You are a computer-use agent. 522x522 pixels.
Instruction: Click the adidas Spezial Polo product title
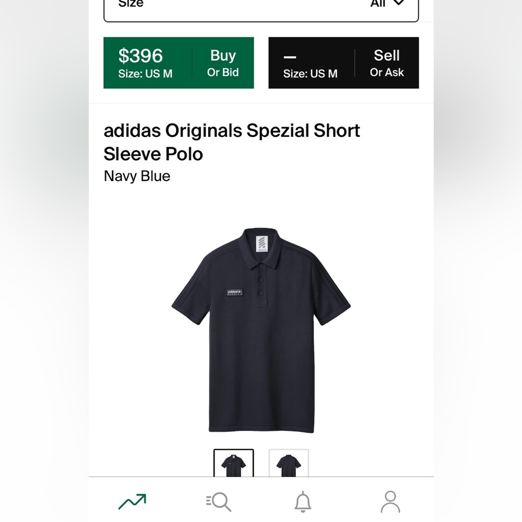point(233,142)
